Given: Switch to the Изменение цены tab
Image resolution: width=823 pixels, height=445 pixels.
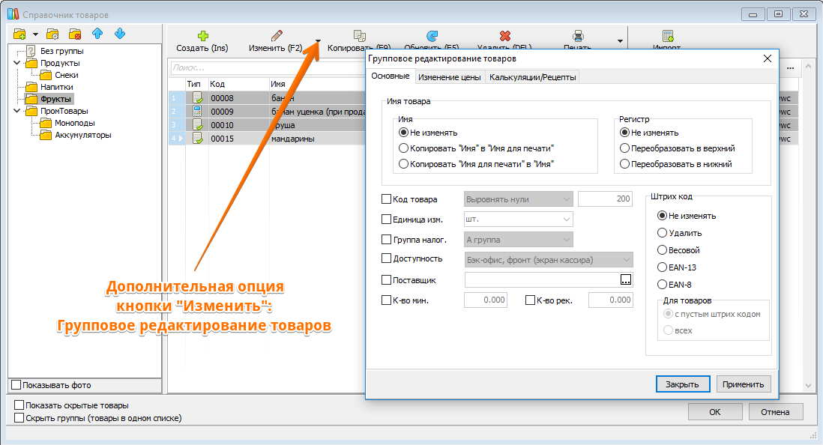Looking at the screenshot, I should click(x=449, y=77).
